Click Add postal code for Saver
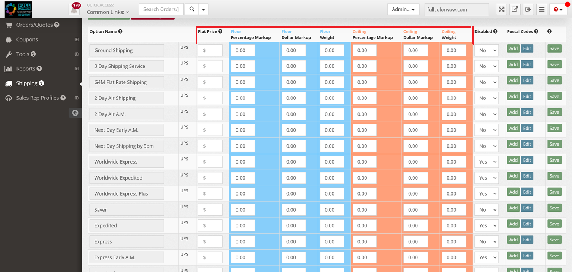Viewport: 572px width, 272px height. [513, 208]
